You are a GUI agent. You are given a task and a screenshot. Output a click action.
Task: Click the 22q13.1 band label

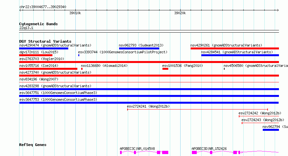(x=26, y=28)
